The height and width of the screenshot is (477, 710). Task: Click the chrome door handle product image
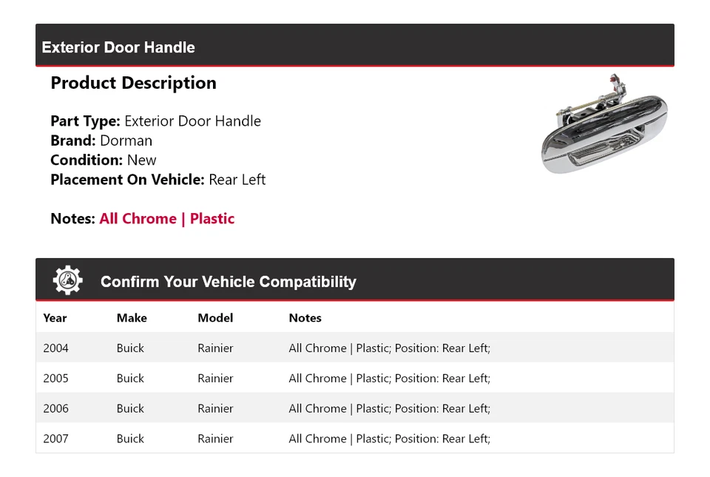604,124
